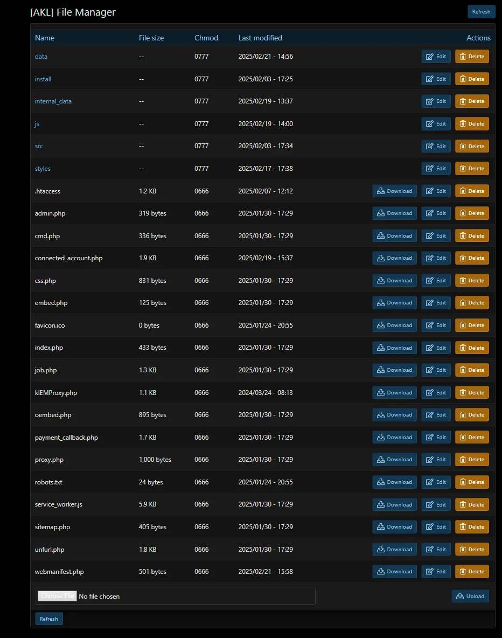Edit the js folder
This screenshot has width=502, height=638.
tap(436, 124)
